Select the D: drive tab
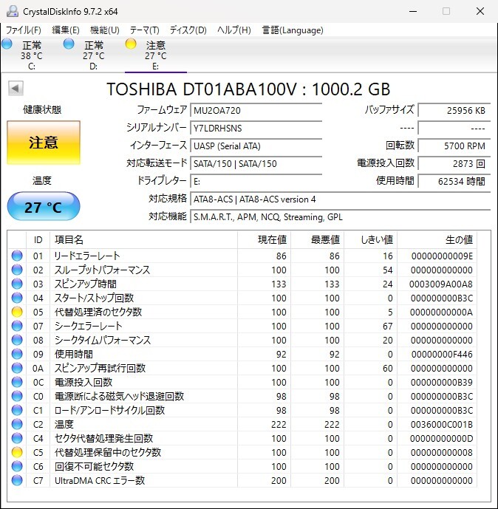The height and width of the screenshot is (509, 498). (x=94, y=55)
